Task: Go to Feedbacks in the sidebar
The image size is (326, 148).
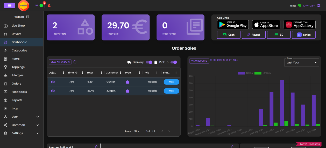Action: pos(19,92)
